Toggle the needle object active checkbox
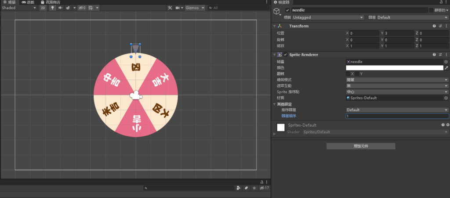Viewport: 450px width, 198px height. [287, 10]
